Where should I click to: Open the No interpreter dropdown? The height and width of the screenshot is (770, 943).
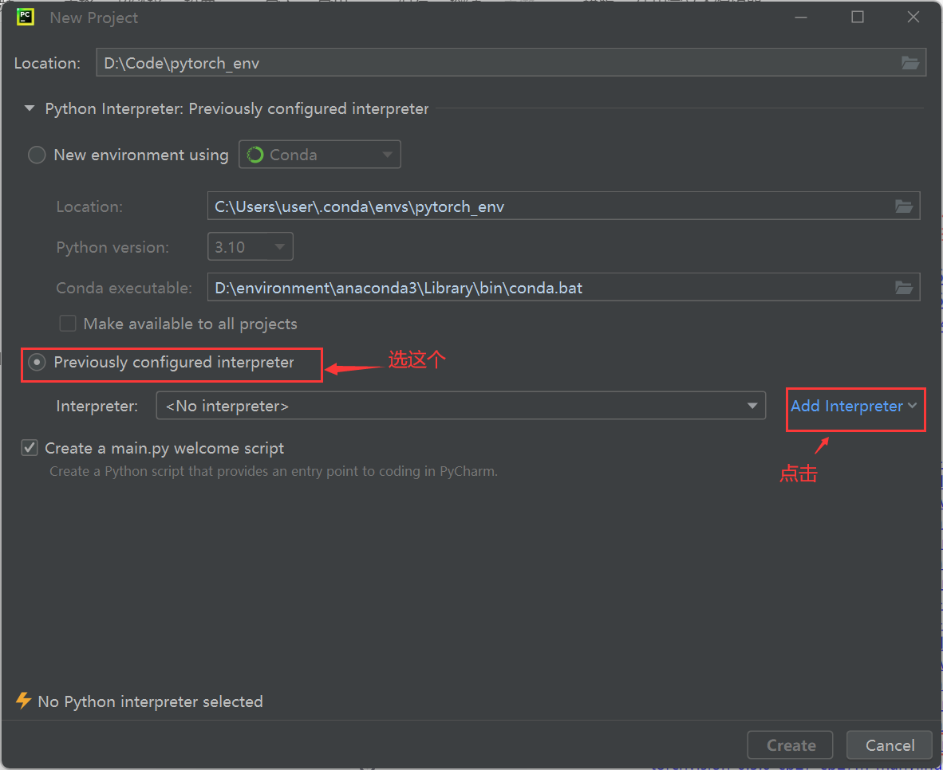click(460, 406)
